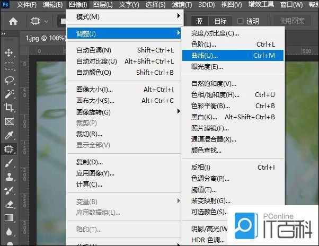Open the 3D(D) menu
Viewport: 319px width, 246px height.
(x=207, y=4)
